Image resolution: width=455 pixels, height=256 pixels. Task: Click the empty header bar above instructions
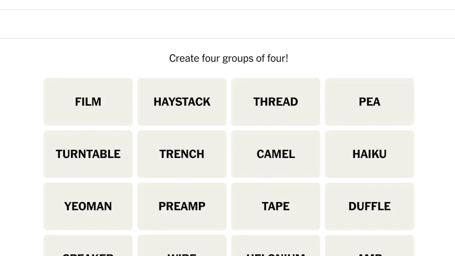pos(227,24)
